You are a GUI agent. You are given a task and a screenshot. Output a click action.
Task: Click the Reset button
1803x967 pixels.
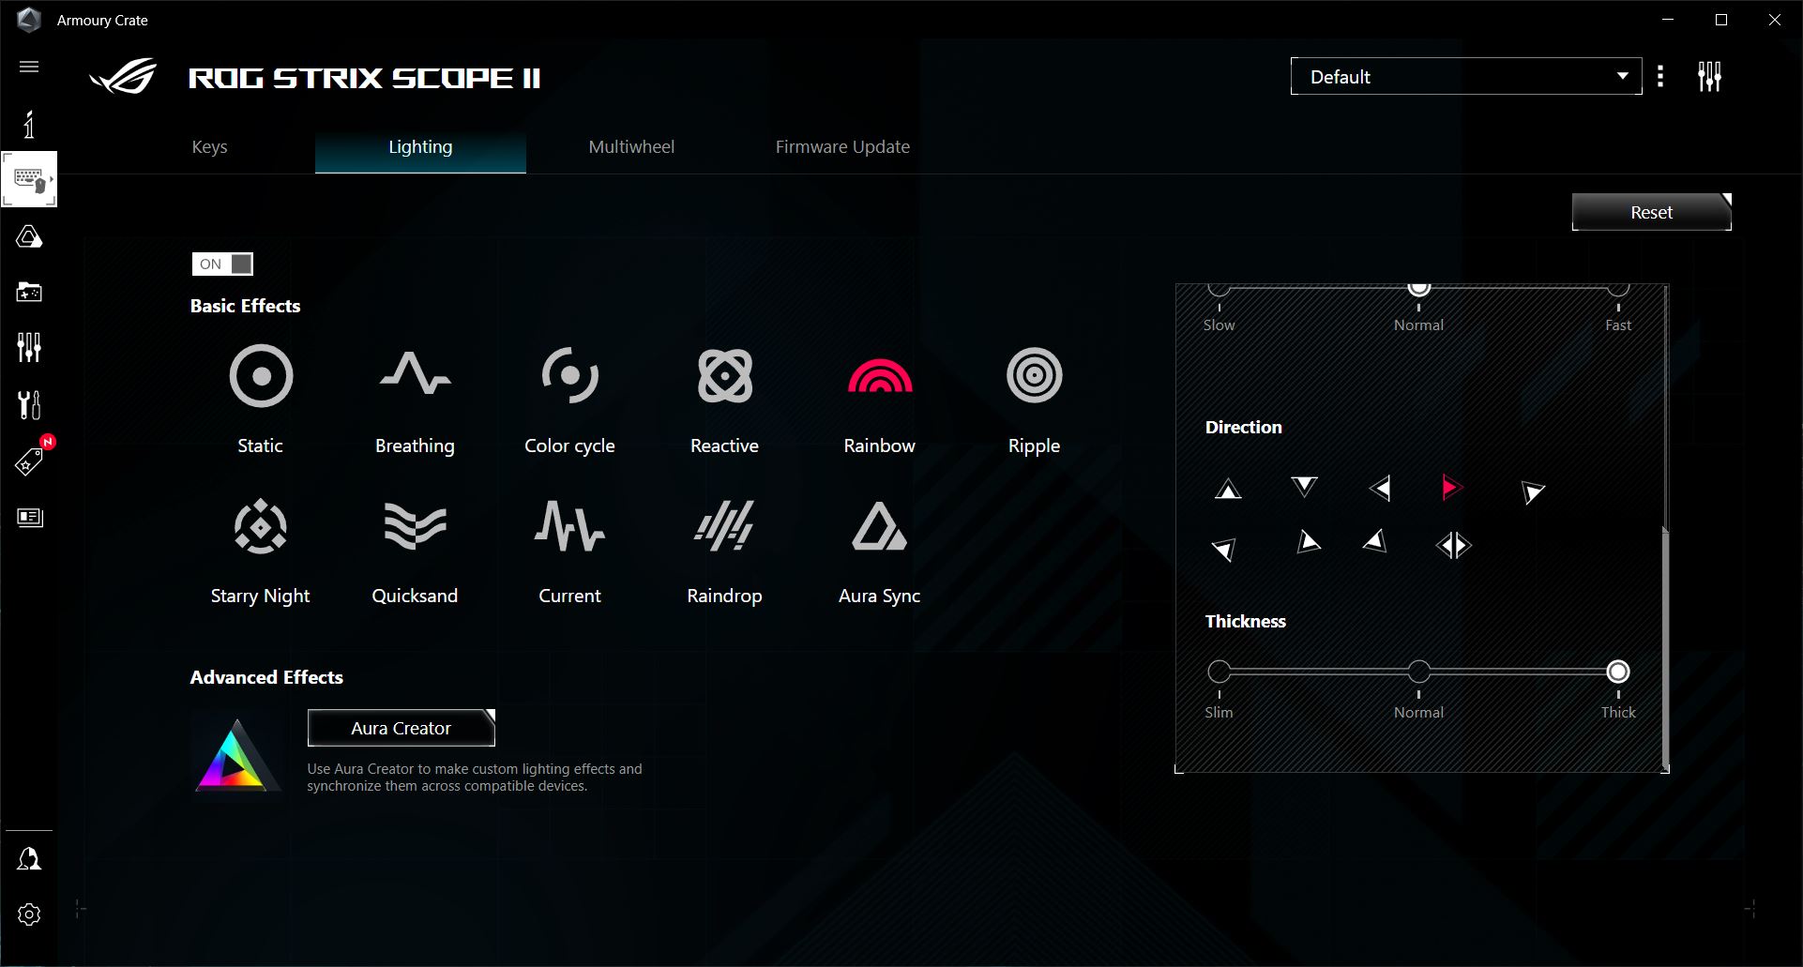[x=1652, y=212]
